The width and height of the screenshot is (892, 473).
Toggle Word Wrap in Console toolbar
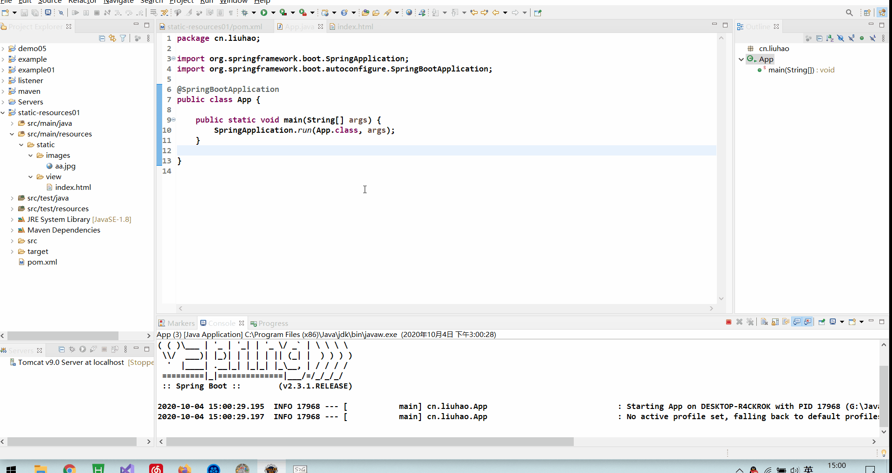786,322
